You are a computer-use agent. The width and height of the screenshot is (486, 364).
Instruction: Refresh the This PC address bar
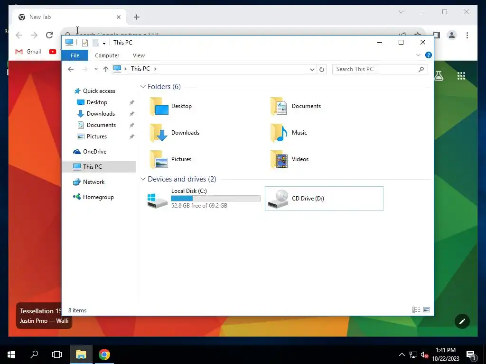(322, 69)
